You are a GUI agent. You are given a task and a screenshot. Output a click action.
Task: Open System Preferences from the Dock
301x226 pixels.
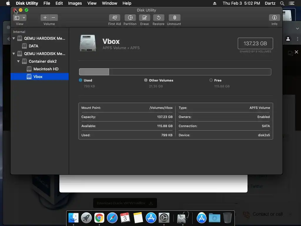click(164, 218)
